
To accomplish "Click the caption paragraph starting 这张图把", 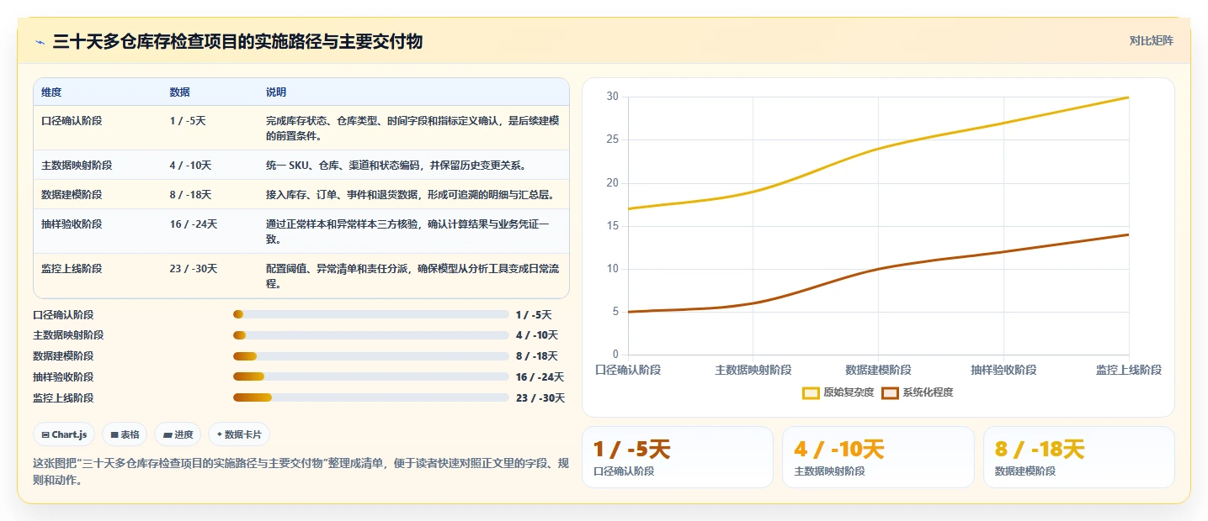I will (301, 471).
